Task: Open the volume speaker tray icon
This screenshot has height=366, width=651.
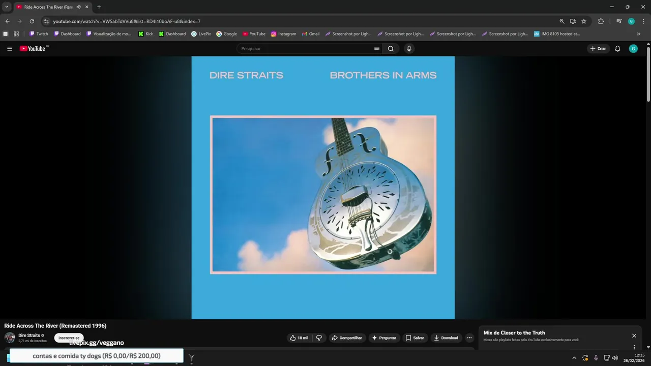Action: 615,358
